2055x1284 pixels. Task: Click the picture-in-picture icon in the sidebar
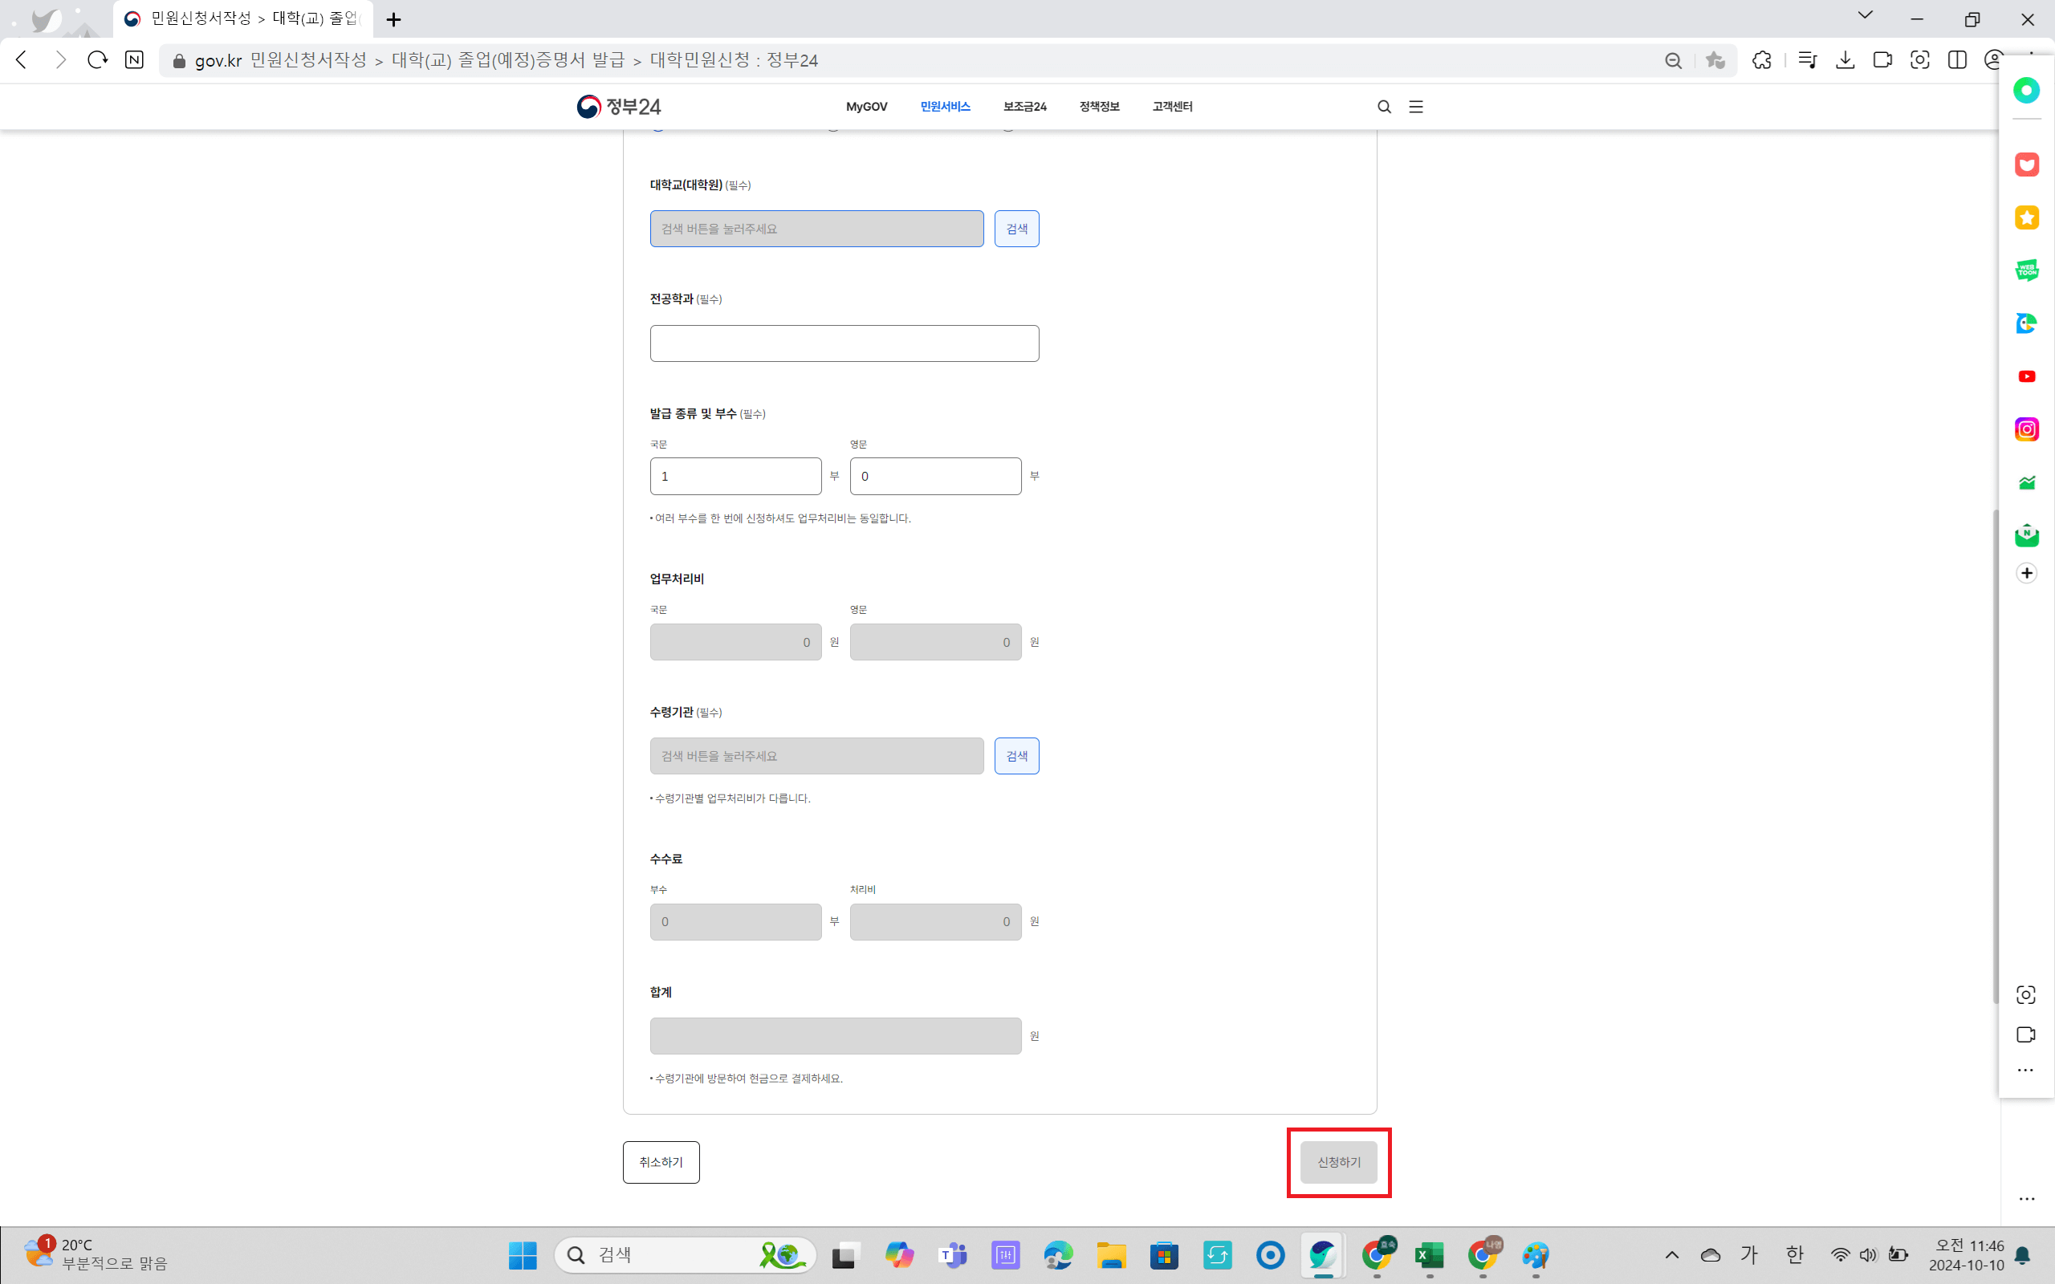coord(2025,1034)
